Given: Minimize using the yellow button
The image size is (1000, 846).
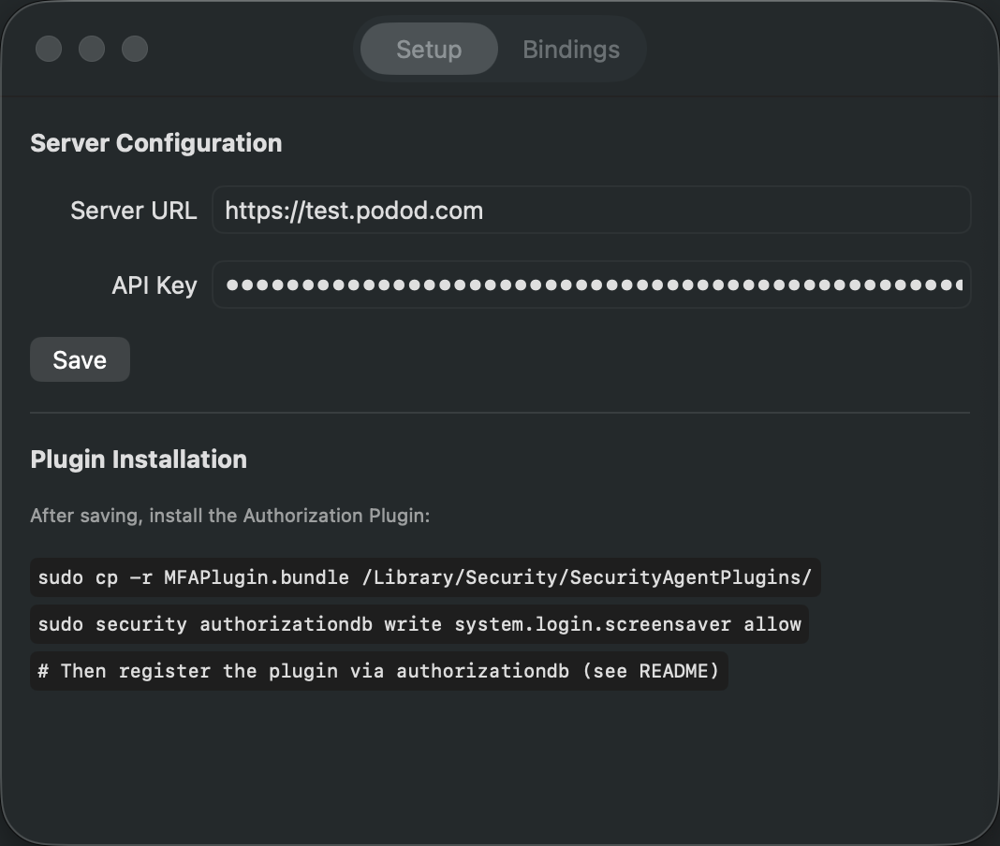Looking at the screenshot, I should [92, 49].
